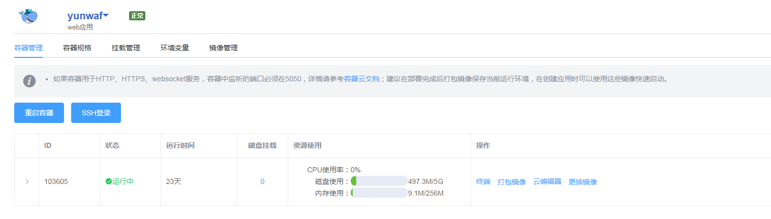Open the 挂载管理 tab
This screenshot has height=219, width=771.
(126, 48)
